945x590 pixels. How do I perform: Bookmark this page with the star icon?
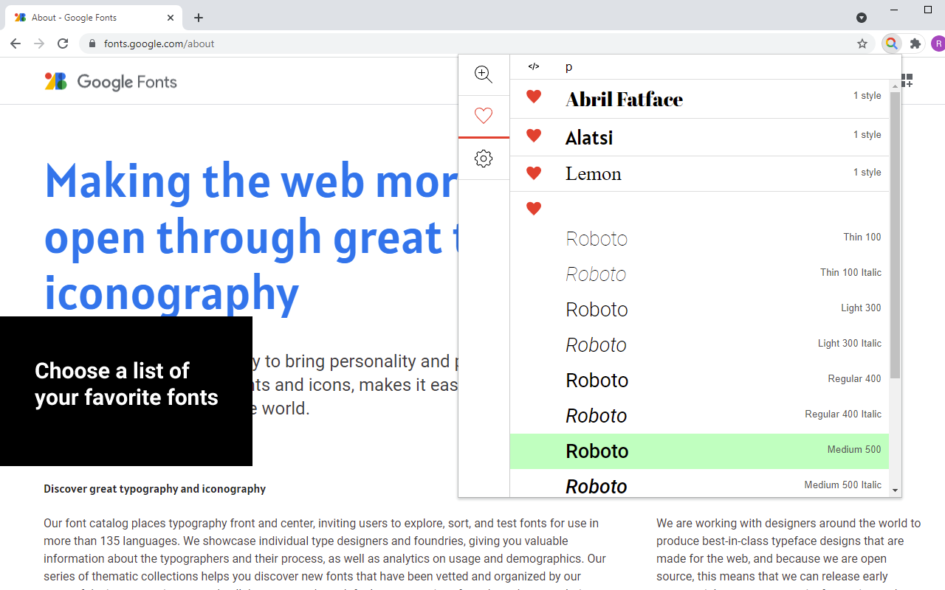[x=862, y=44]
